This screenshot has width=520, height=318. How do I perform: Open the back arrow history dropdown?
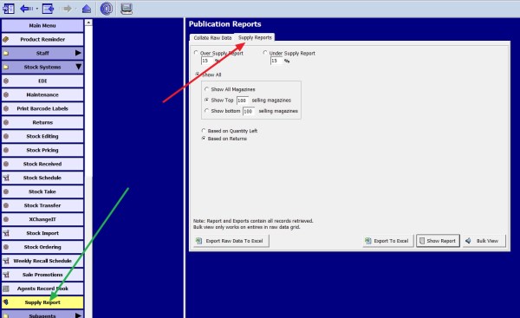[x=36, y=9]
